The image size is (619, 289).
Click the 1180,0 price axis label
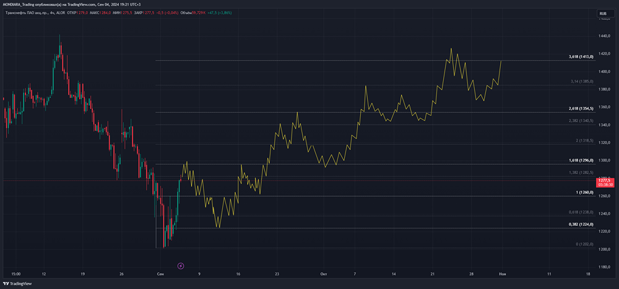tap(604, 267)
